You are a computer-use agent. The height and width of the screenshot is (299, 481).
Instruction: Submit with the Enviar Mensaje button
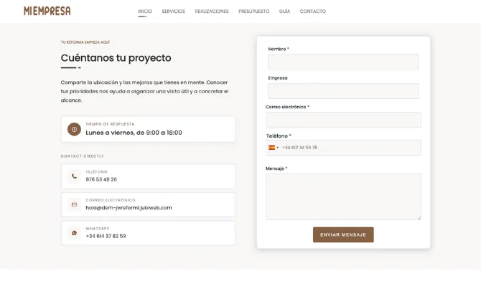[x=343, y=234]
